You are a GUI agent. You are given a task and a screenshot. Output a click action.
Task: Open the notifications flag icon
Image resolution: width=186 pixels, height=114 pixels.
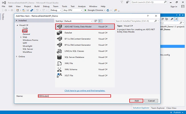coord(122,2)
